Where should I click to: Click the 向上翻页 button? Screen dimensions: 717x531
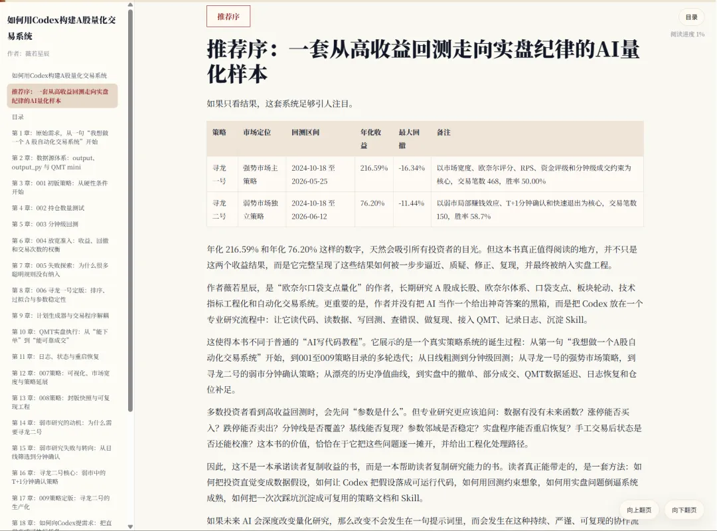[639, 510]
